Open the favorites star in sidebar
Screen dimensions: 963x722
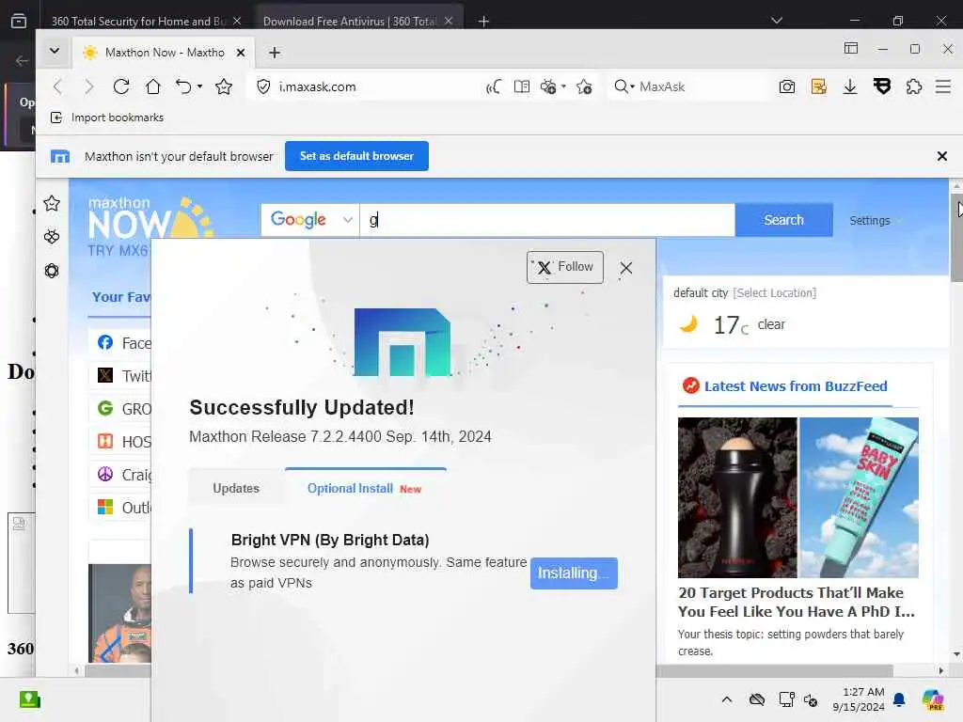[52, 203]
